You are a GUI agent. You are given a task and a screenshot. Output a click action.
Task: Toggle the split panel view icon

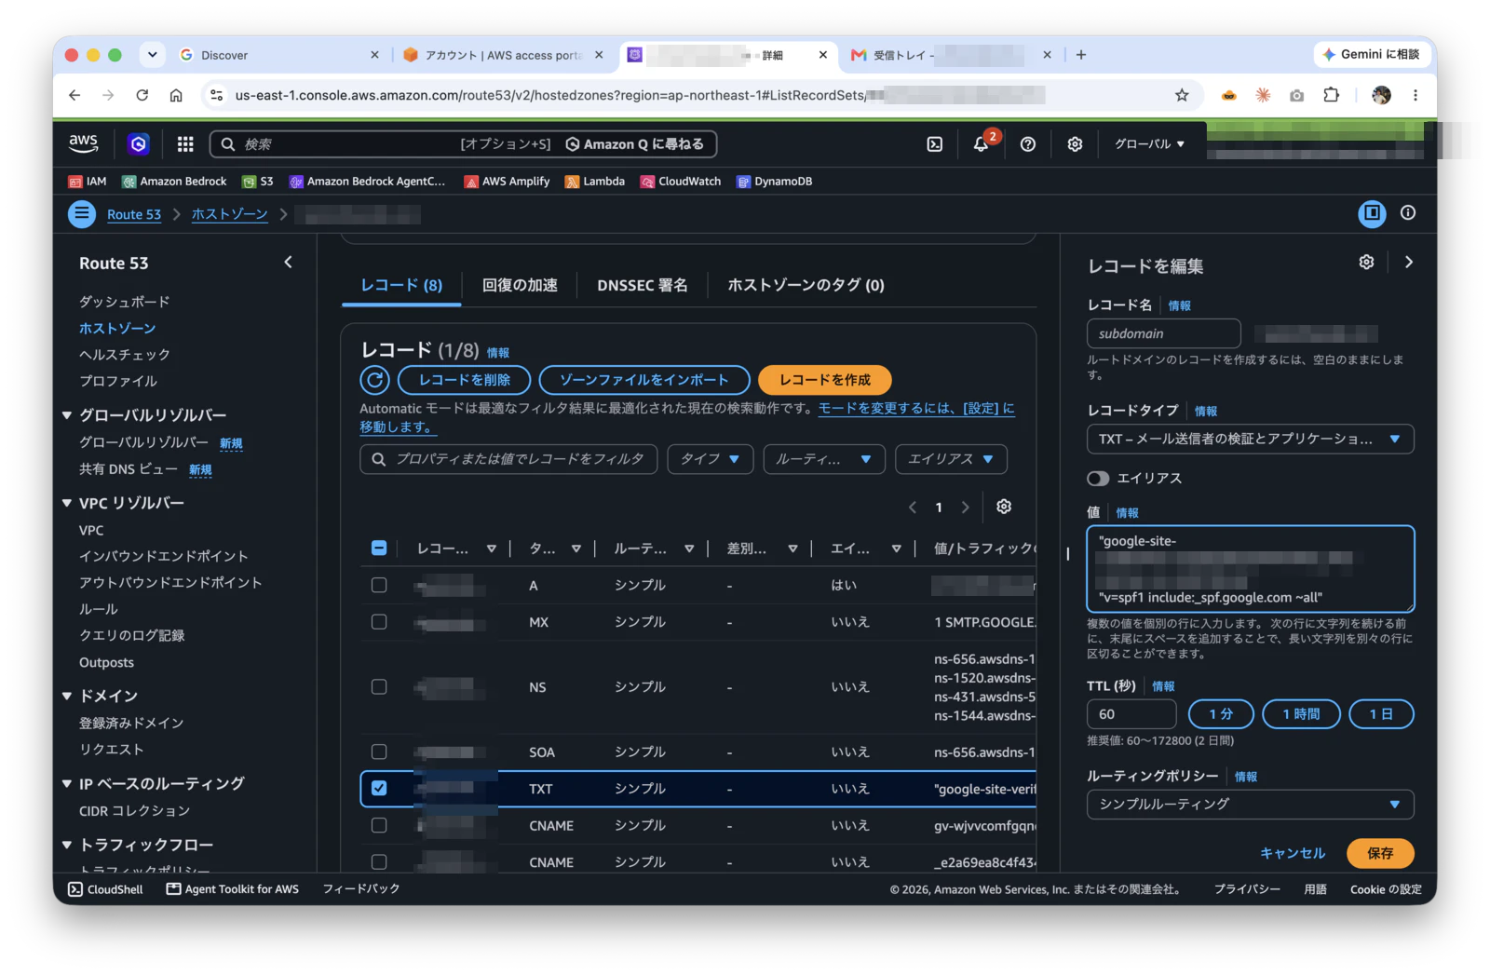click(x=1372, y=213)
